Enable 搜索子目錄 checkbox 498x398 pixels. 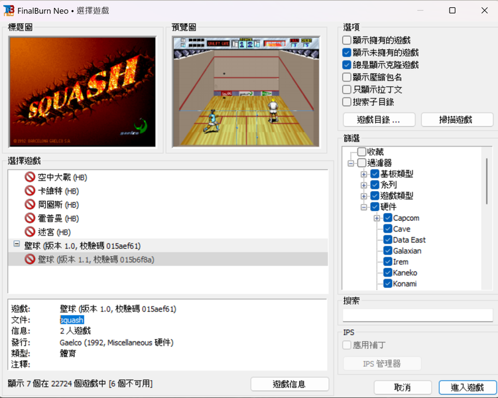(x=347, y=102)
